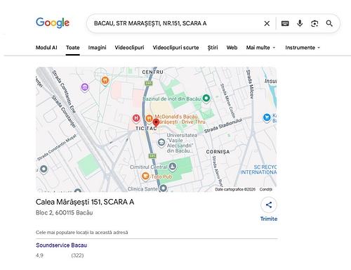Click purple shopping marker on map

coord(85,87)
